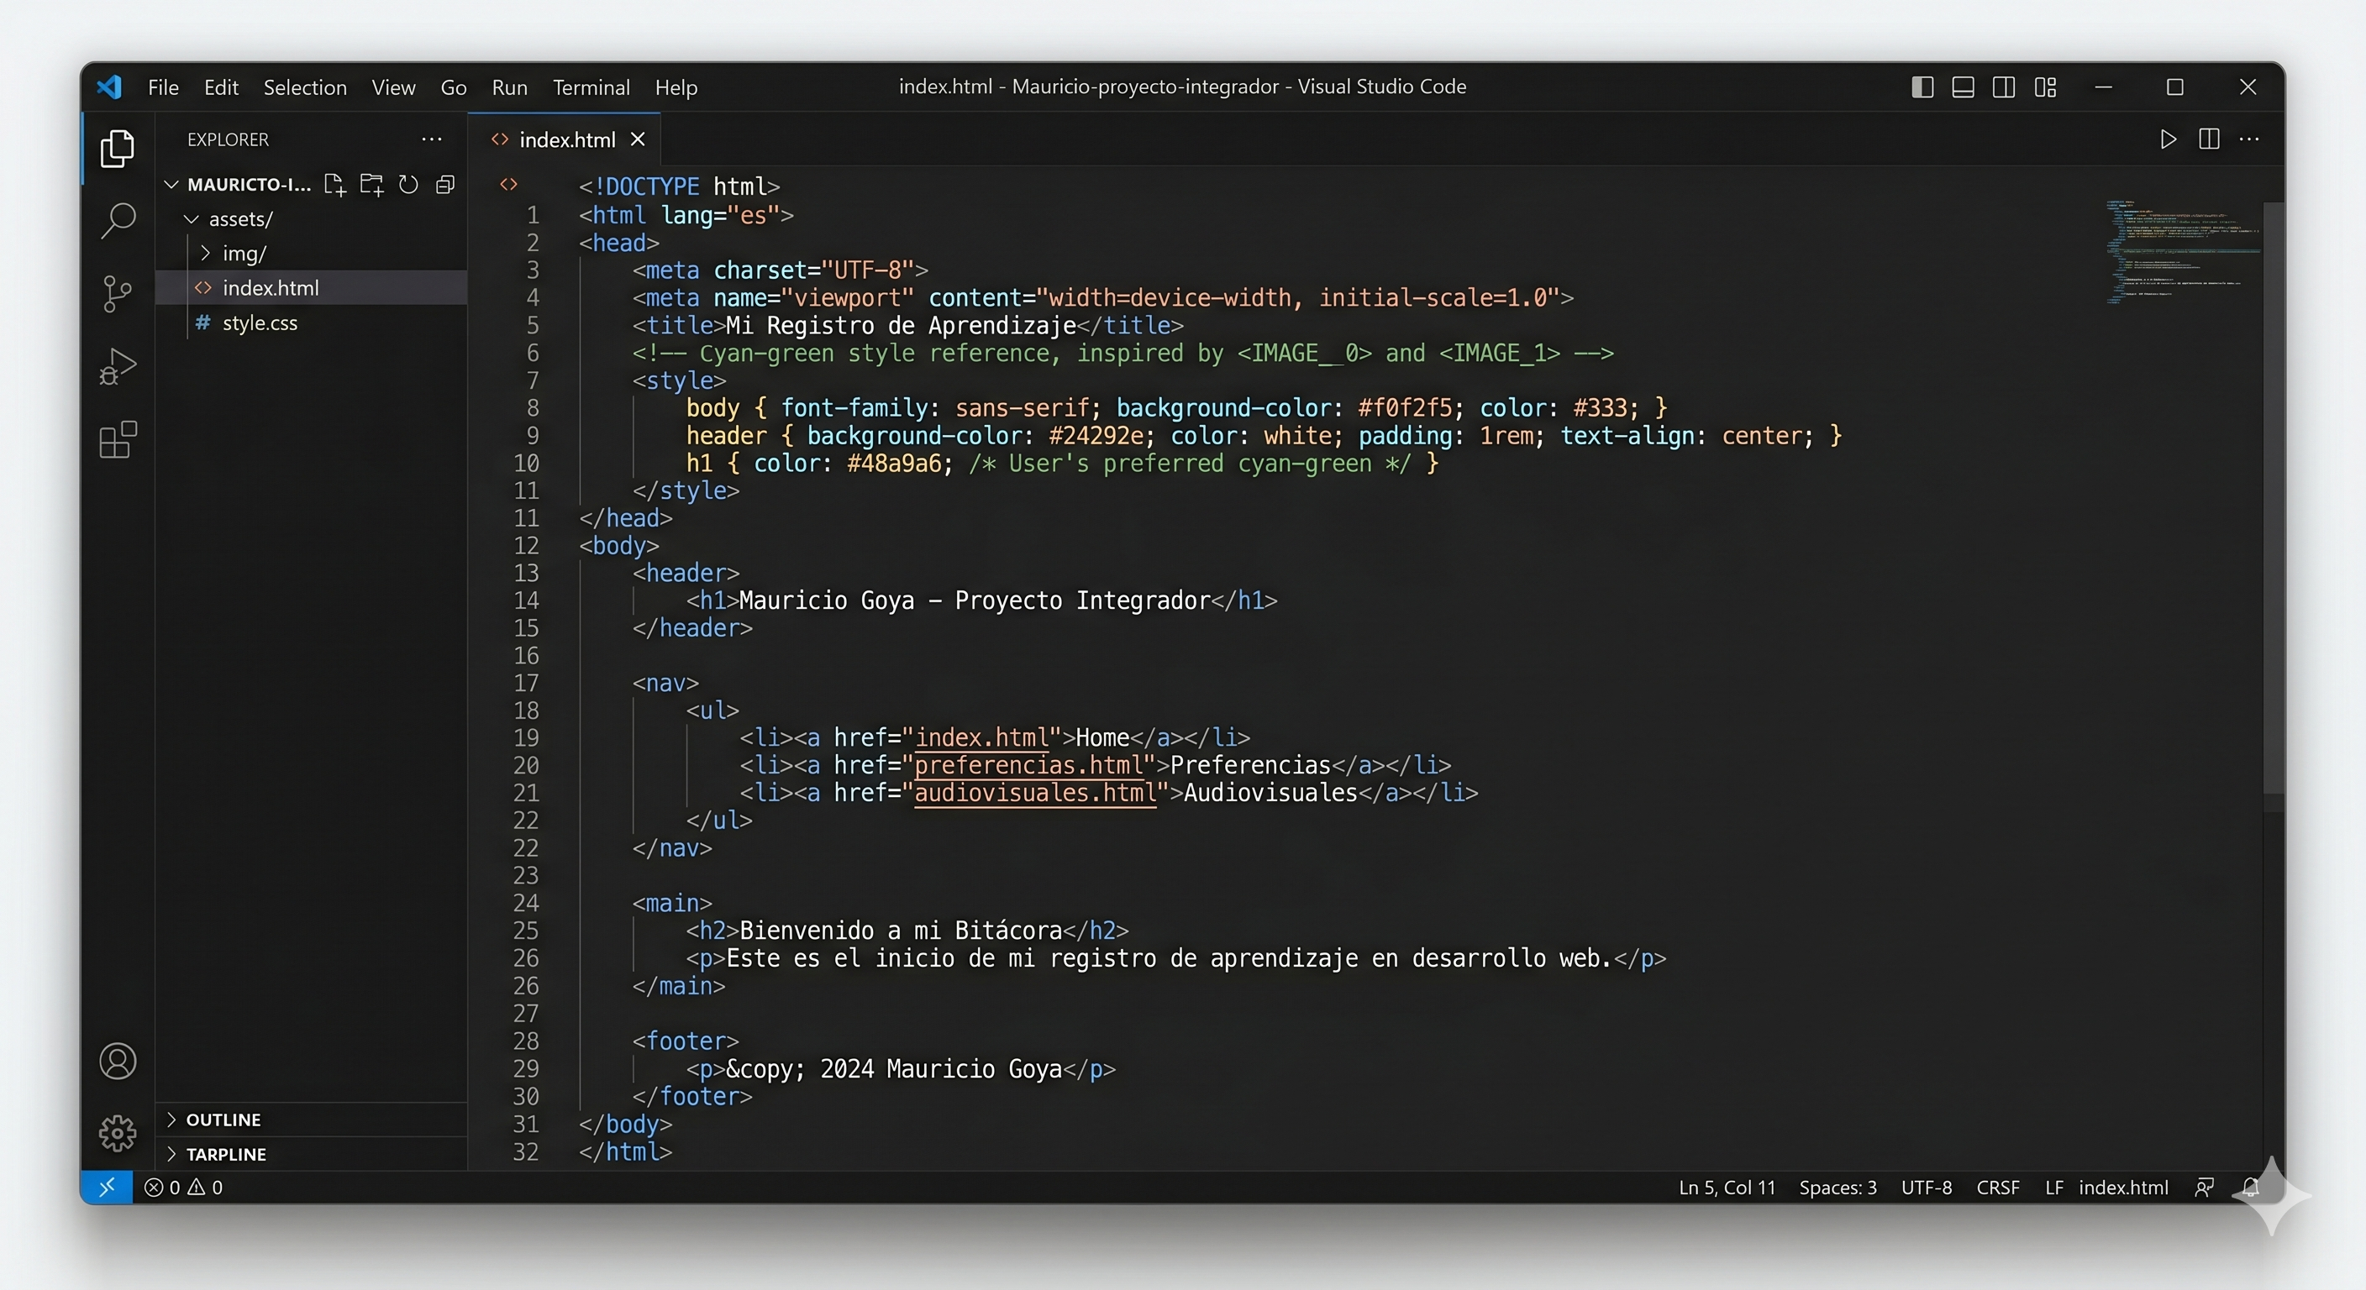Click the #48a9a6 color value
Screen dimensions: 2366x1290
(895, 464)
